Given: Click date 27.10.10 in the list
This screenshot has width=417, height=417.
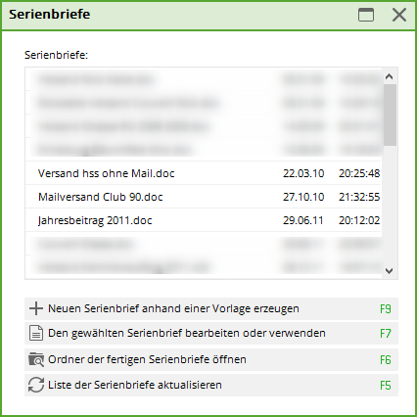Looking at the screenshot, I should (303, 197).
